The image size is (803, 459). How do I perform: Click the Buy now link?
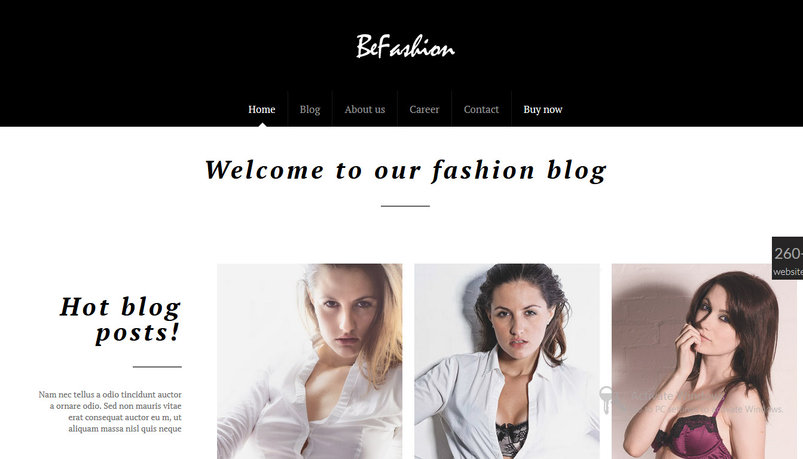tap(543, 109)
